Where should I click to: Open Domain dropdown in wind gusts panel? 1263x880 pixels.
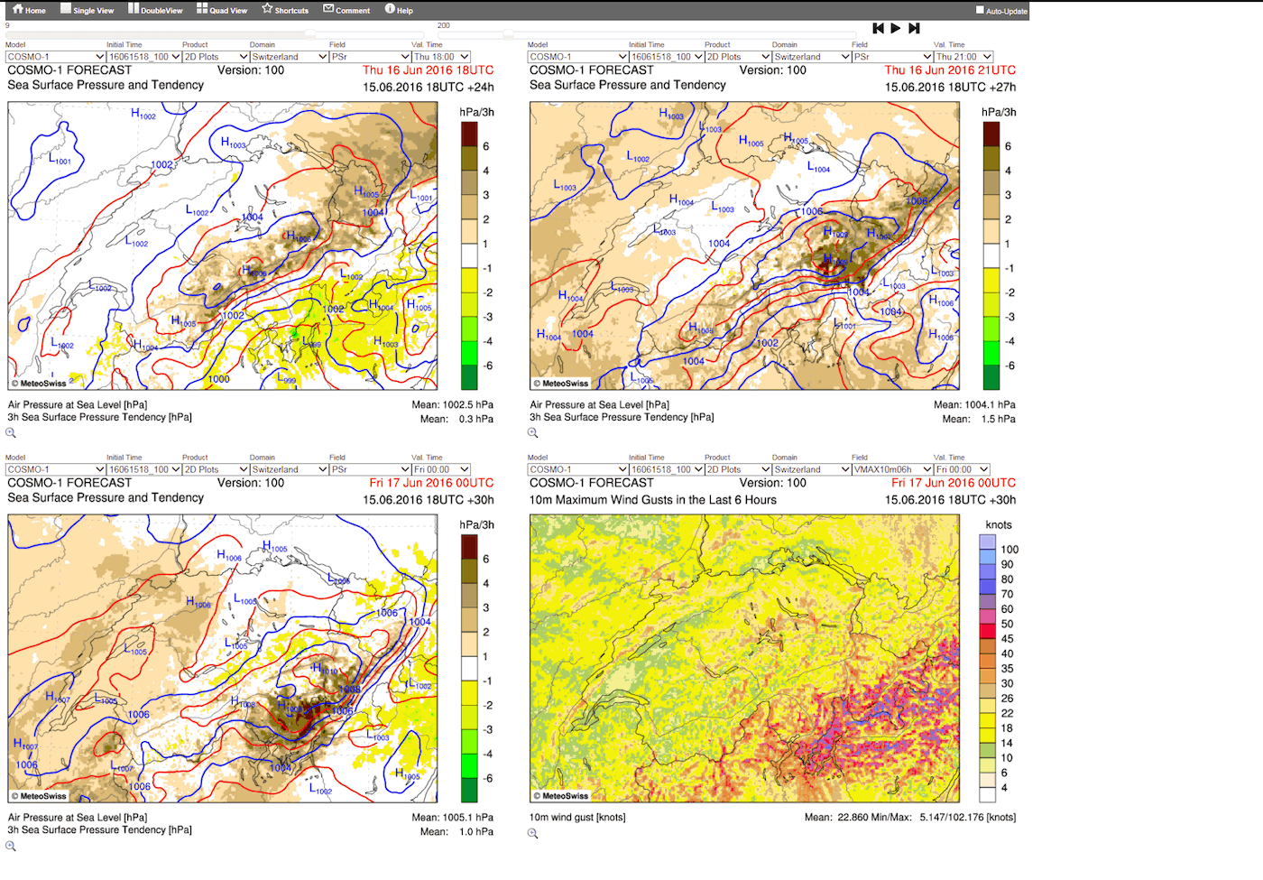(x=811, y=469)
